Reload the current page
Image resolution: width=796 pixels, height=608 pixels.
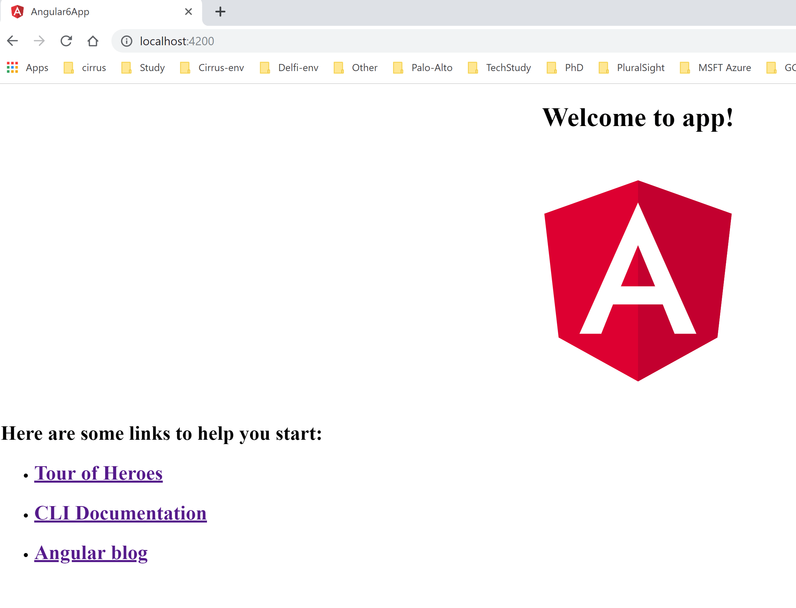coord(66,41)
